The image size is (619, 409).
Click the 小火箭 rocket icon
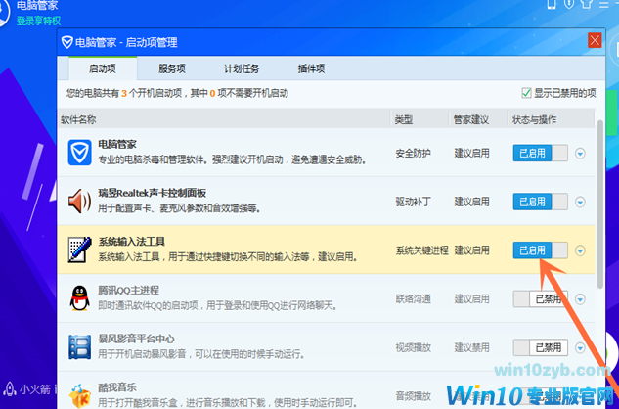tap(9, 389)
